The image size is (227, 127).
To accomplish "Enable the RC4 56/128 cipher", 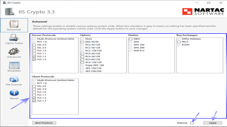I will [82, 56].
